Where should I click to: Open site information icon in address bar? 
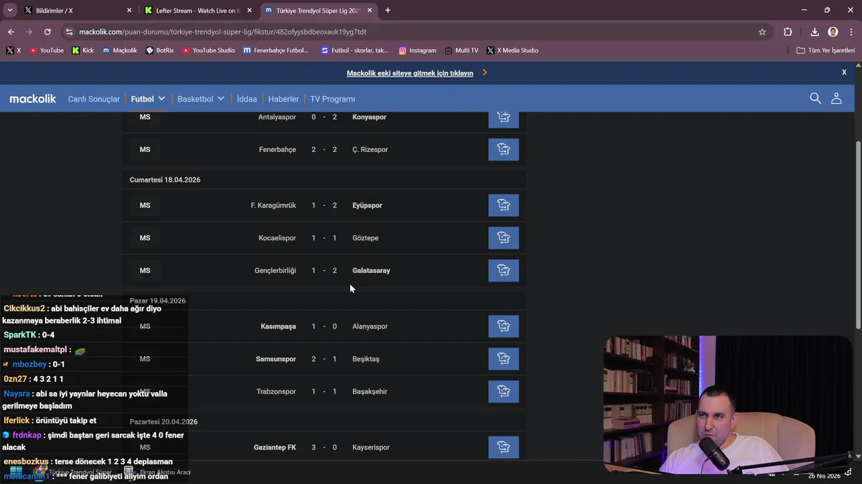pos(69,32)
